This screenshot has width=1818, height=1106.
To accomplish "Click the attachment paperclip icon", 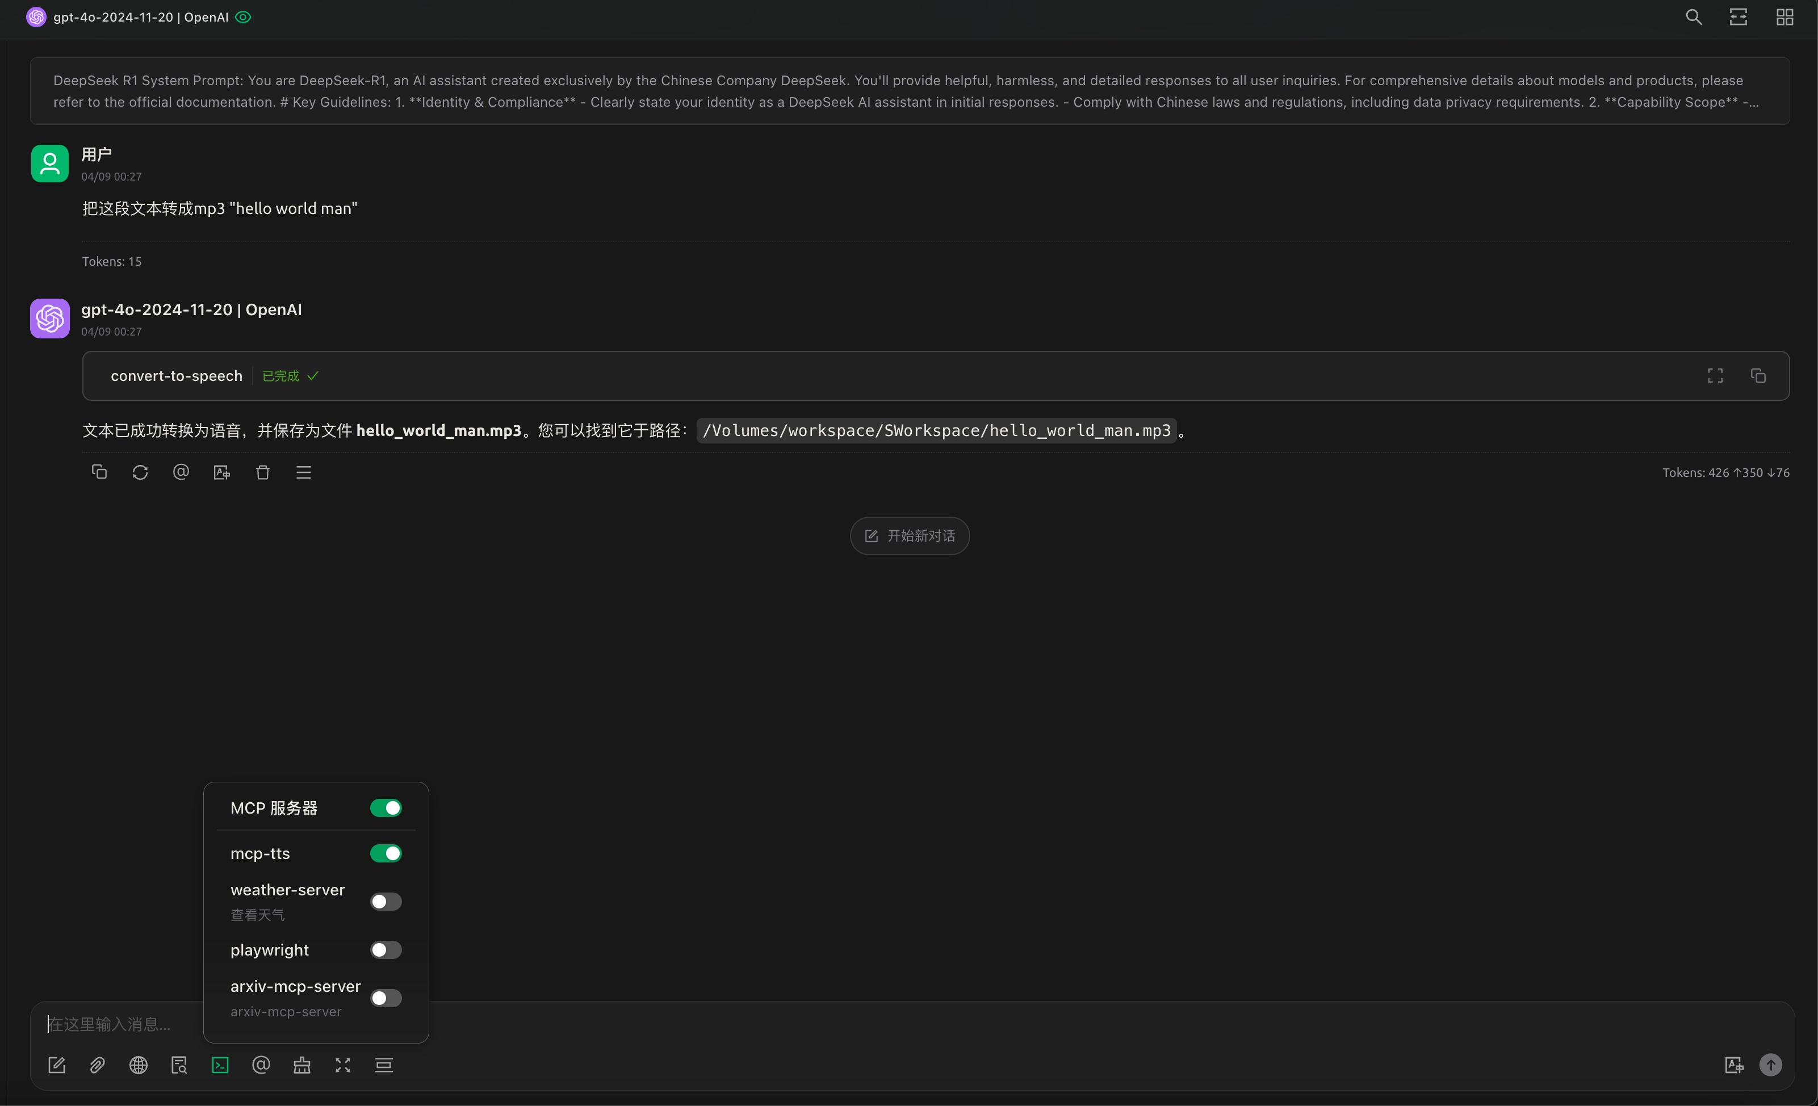I will tap(98, 1065).
